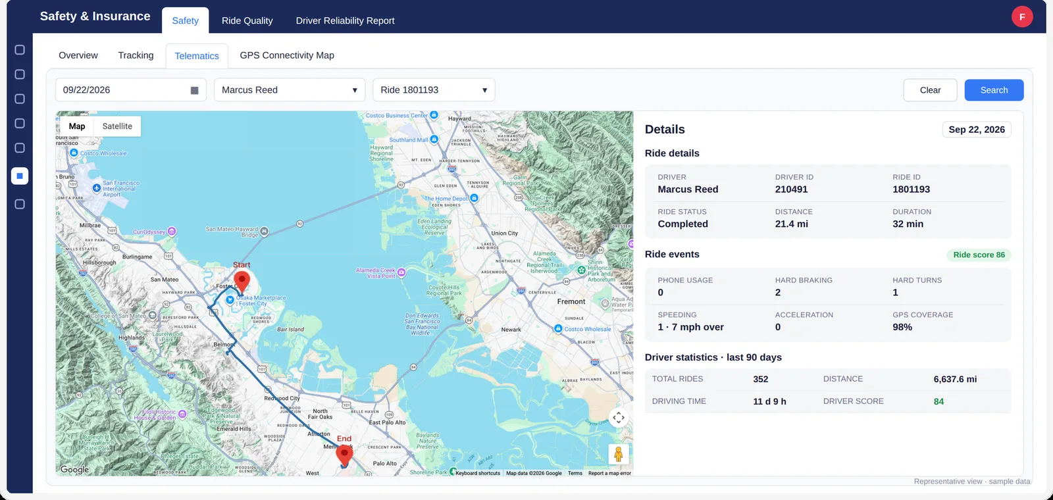Click the San Francisco International Airport map pin
Image resolution: width=1053 pixels, height=500 pixels.
(x=97, y=188)
